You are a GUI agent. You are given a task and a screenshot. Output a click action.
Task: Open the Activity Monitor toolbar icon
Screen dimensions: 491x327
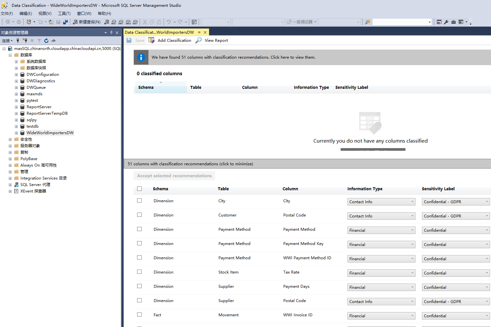point(194,22)
